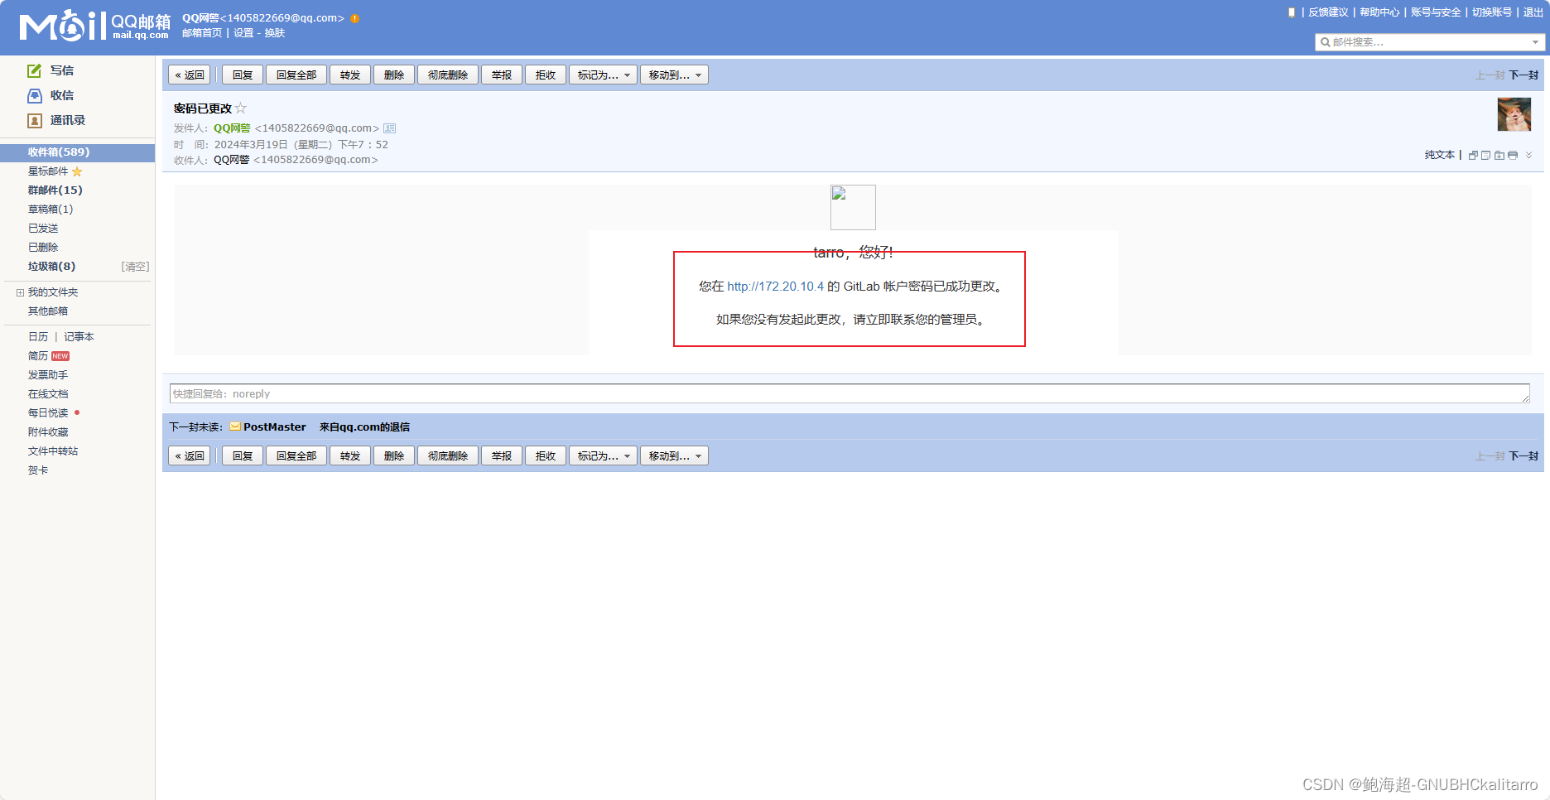1550x800 pixels.
Task: Open the 通讯录 contacts icon
Action: click(x=34, y=120)
